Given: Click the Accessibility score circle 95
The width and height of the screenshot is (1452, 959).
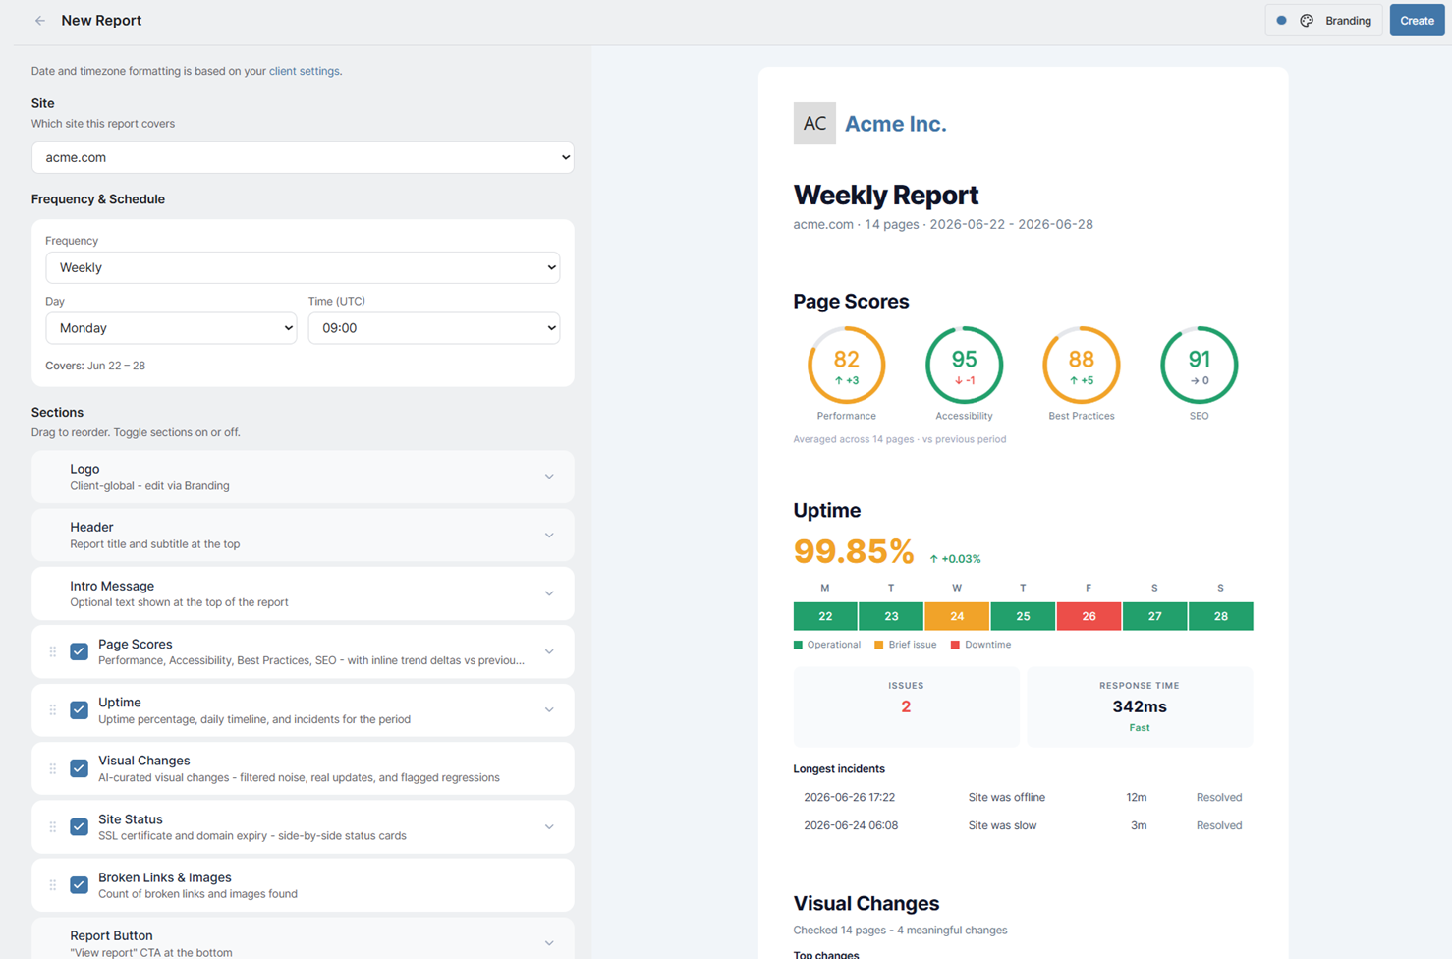Looking at the screenshot, I should [964, 366].
